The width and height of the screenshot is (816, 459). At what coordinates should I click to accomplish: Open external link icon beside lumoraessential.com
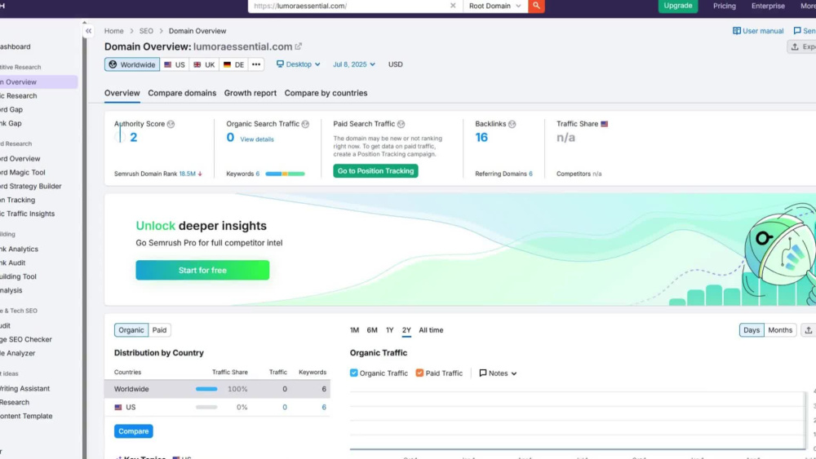[298, 46]
